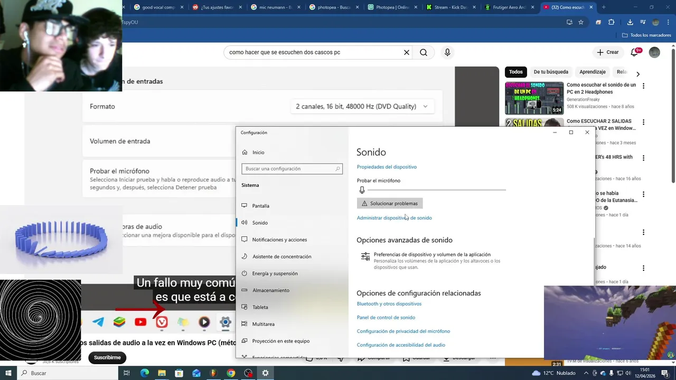Open Configuración de accesibilidad del audio
The image size is (676, 380).
pyautogui.click(x=401, y=345)
